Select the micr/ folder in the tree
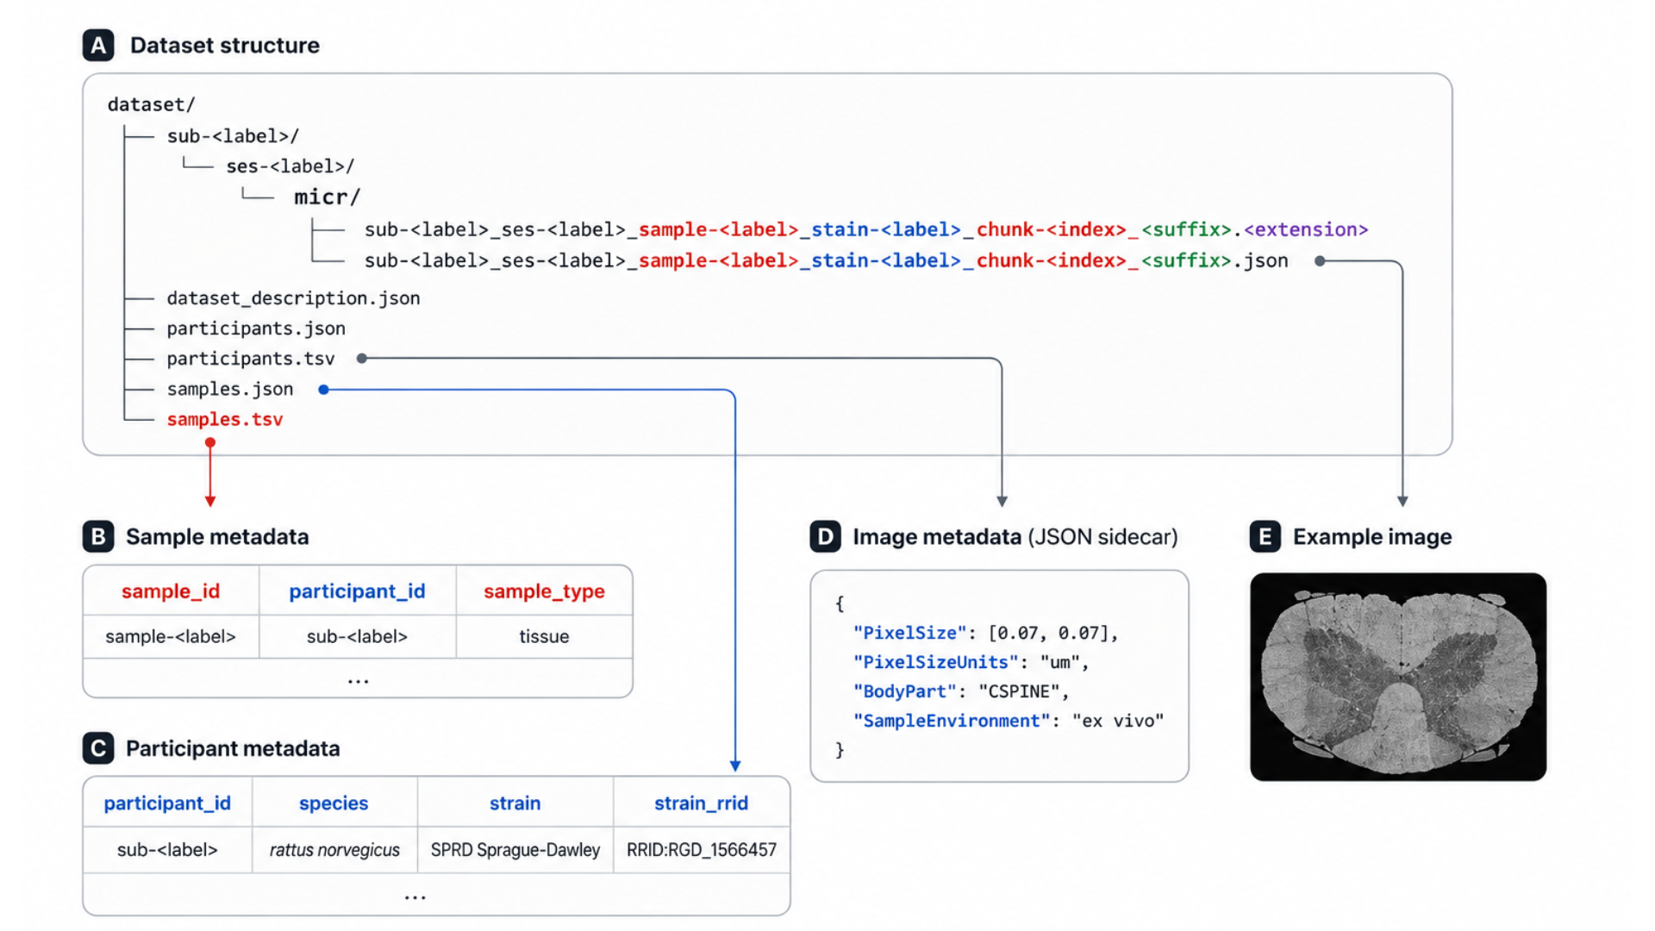 pos(327,197)
